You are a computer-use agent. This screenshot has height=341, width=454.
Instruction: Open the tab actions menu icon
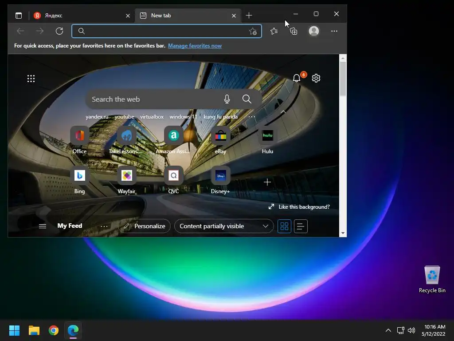click(x=19, y=16)
